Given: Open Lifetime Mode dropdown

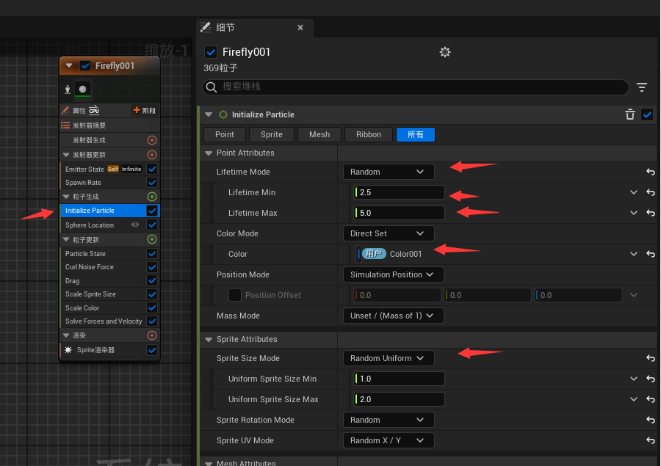Looking at the screenshot, I should (x=389, y=172).
